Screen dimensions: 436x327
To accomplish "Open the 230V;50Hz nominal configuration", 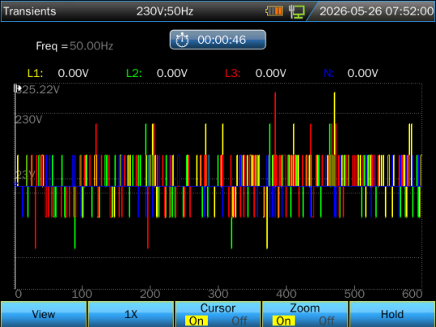I will [165, 11].
